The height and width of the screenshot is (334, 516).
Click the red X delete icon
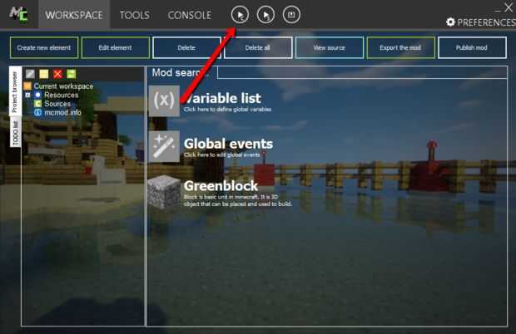point(57,74)
